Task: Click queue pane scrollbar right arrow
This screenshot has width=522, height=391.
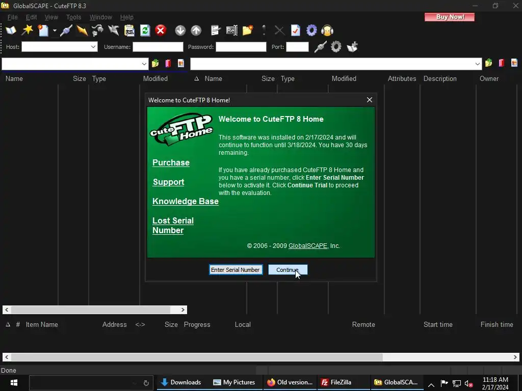Action: 515,357
